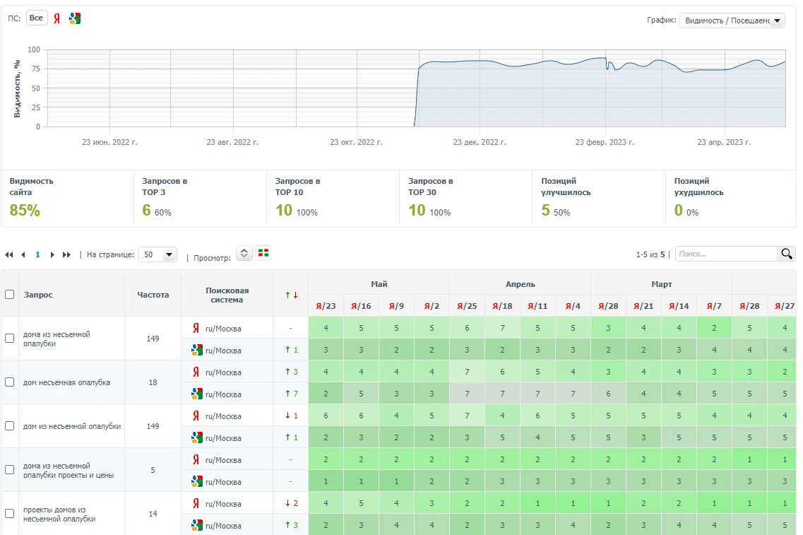Click the 85% site visibility value

point(25,210)
